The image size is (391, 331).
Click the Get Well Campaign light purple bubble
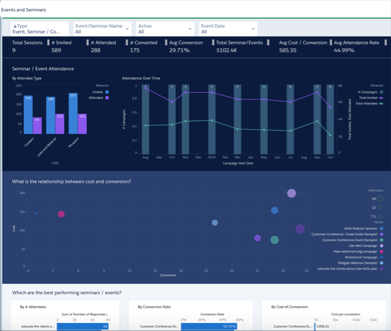coord(292,193)
